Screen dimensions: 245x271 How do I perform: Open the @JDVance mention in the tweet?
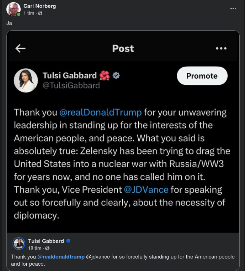pyautogui.click(x=146, y=189)
